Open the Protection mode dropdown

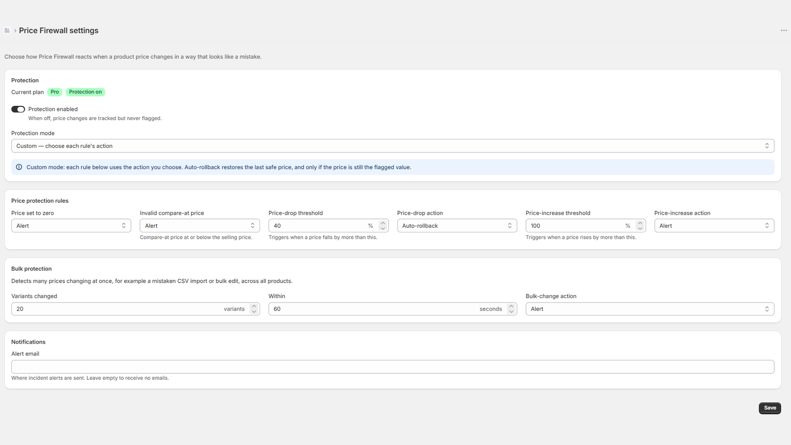(393, 146)
